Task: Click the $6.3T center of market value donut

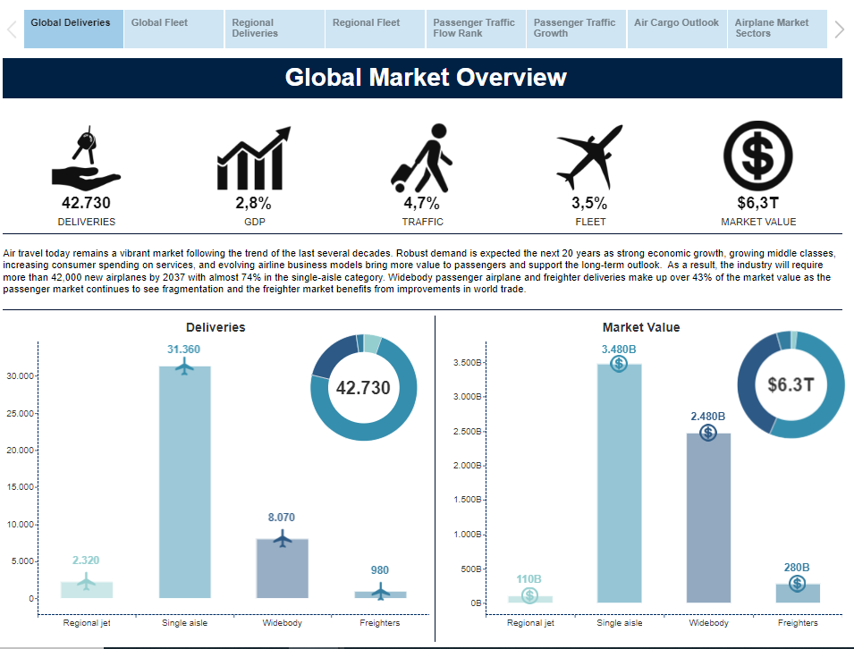Action: 791,385
